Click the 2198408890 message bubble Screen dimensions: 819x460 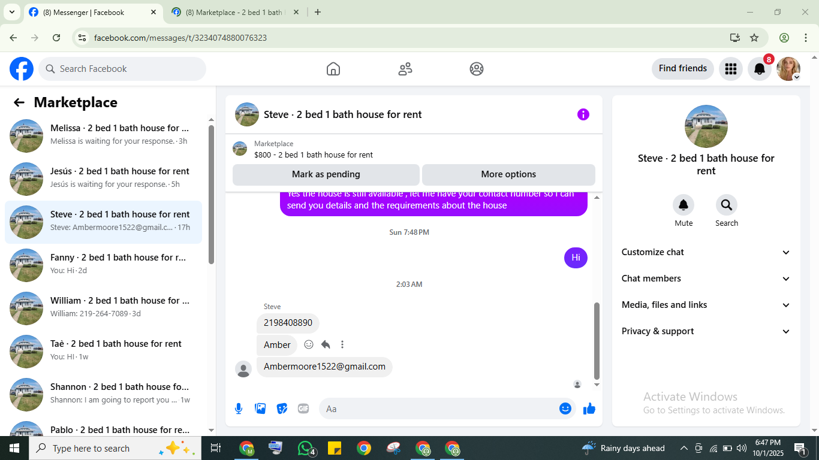coord(288,323)
